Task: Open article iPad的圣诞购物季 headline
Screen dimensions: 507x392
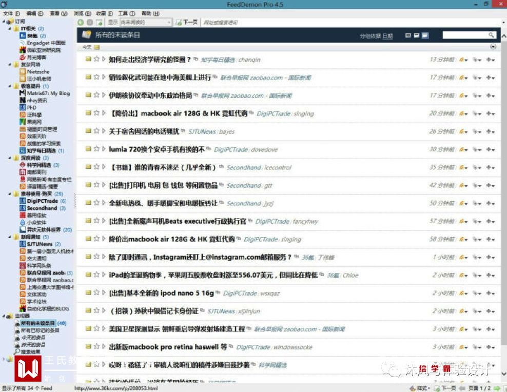Action: coord(213,275)
